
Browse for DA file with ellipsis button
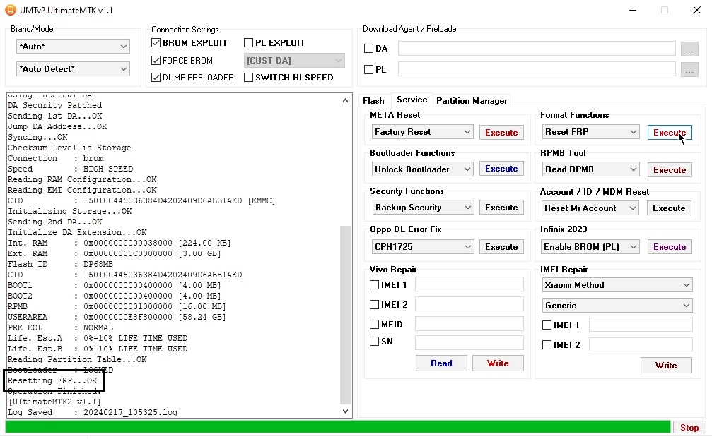[689, 49]
